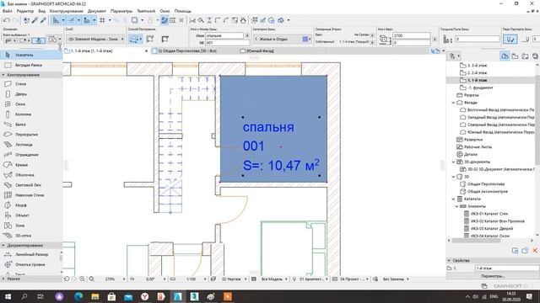Select the Arrow (Указатель) tool
The height and width of the screenshot is (303, 540).
tap(31, 55)
